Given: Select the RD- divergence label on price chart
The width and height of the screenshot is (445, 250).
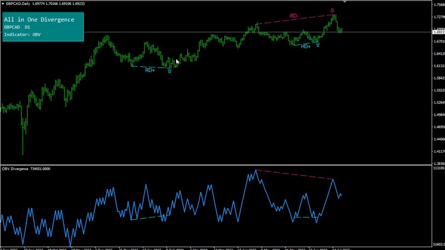Looking at the screenshot, I should [x=293, y=16].
